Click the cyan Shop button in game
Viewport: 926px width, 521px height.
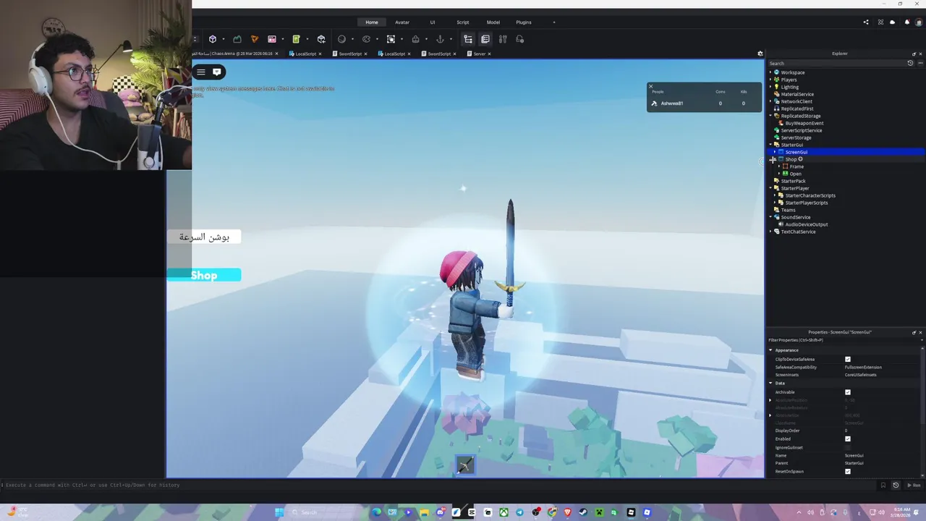[x=203, y=275]
